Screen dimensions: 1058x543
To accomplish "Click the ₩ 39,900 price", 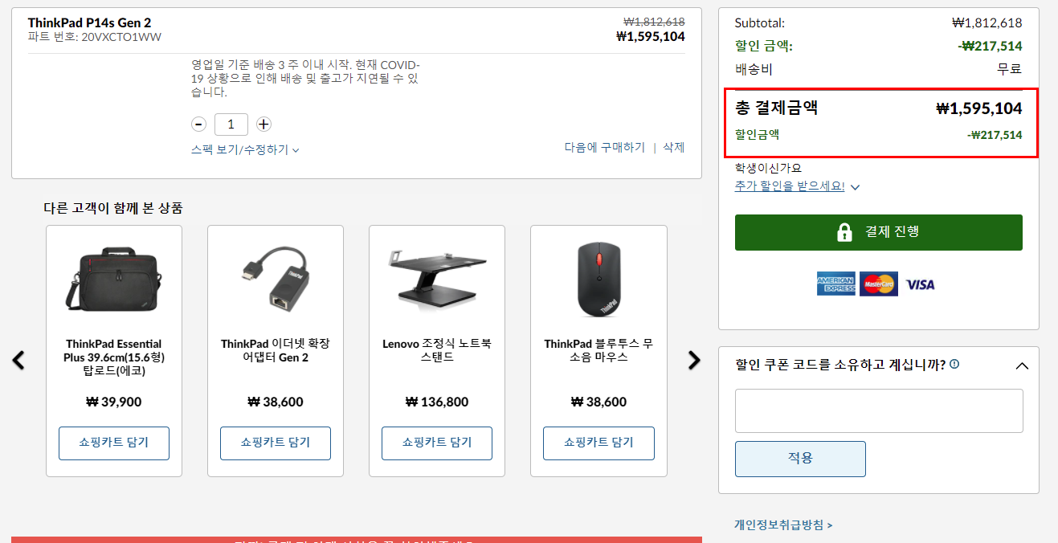I will [114, 402].
